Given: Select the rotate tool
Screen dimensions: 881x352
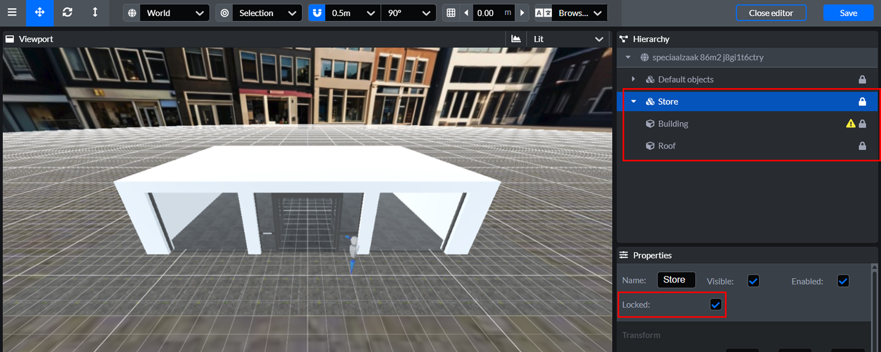Looking at the screenshot, I should pos(67,13).
